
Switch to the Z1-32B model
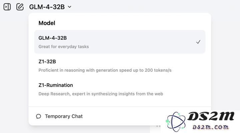click(120, 65)
